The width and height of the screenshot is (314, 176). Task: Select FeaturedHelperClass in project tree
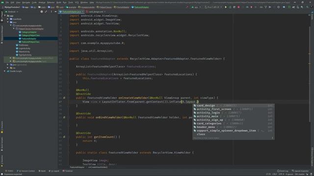coord(30,42)
